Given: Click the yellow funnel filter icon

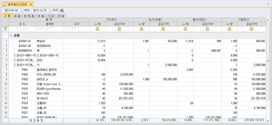Looking at the screenshot, I should 5,29.
